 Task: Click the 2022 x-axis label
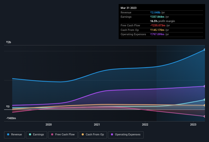coord(145,125)
